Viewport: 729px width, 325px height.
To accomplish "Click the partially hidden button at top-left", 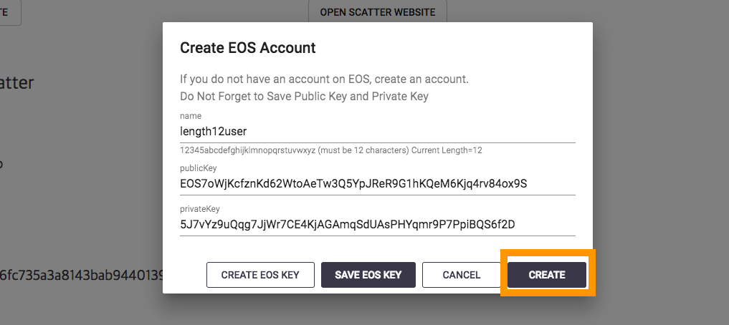I will [9, 12].
